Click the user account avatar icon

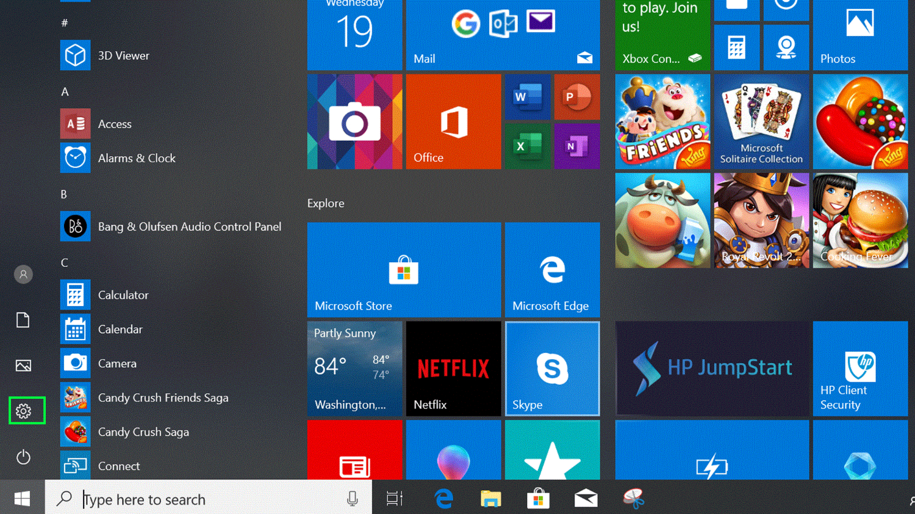tap(23, 274)
